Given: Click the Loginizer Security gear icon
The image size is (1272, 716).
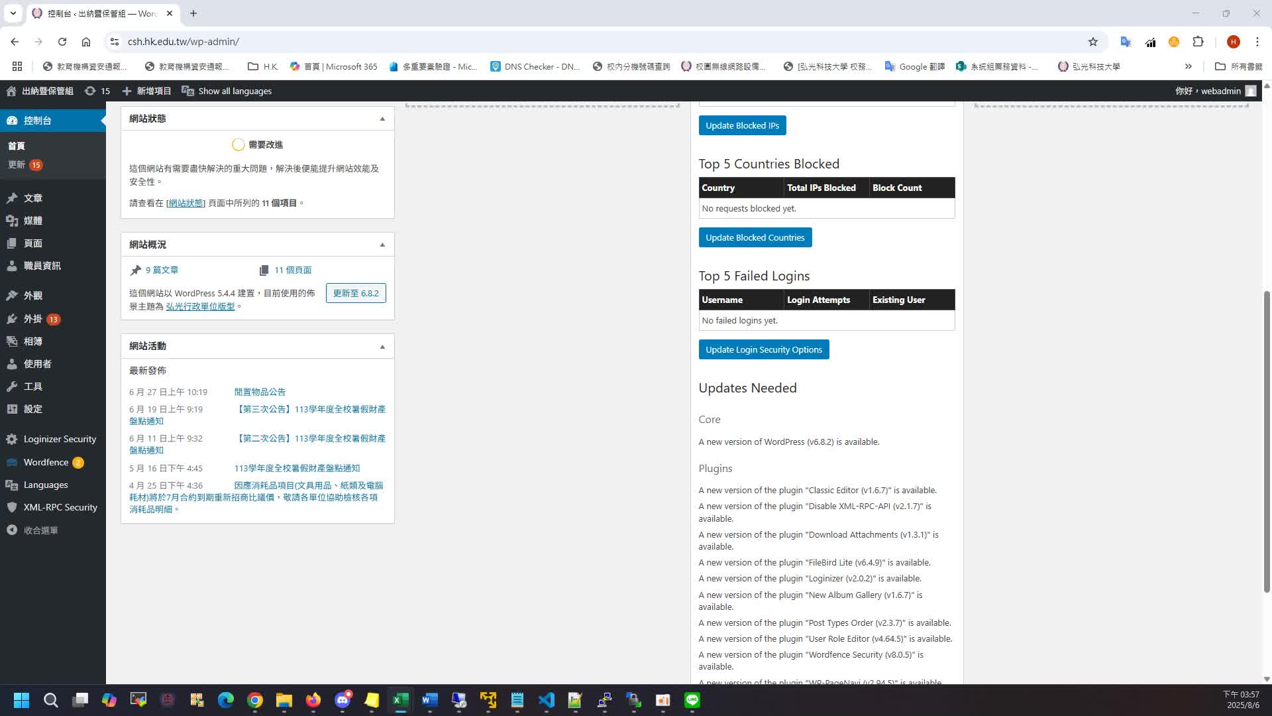Looking at the screenshot, I should click(x=12, y=439).
